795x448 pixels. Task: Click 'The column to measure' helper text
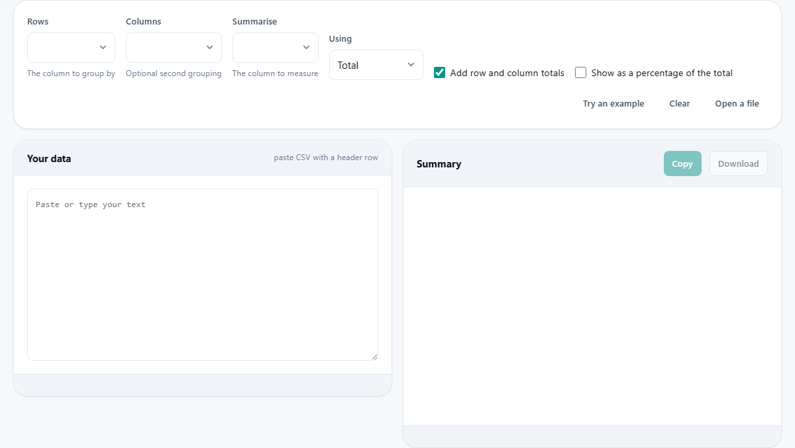click(x=275, y=73)
